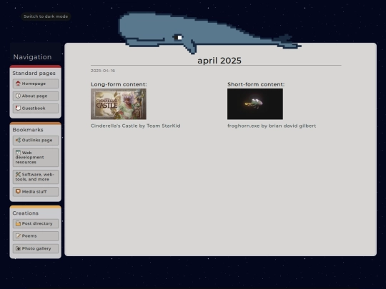Screen dimensions: 386x289
Task: Click the 'Bookmarks' section heading
Action: click(x=28, y=130)
